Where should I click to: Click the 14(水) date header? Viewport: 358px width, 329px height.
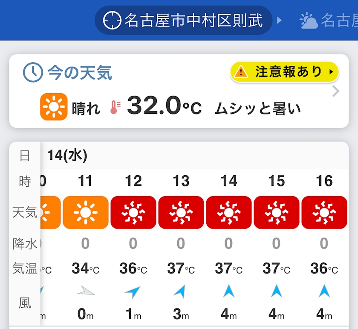(x=67, y=156)
